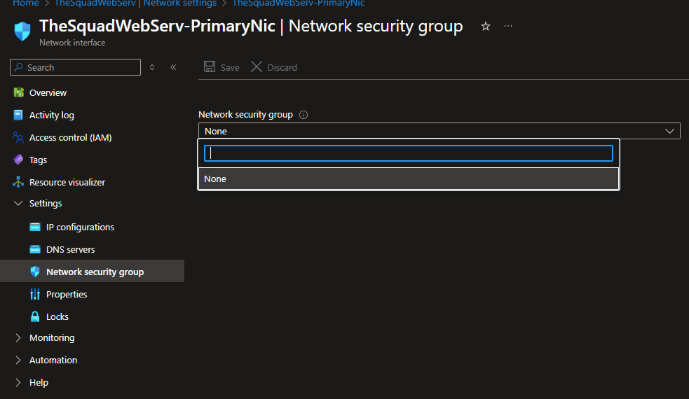Image resolution: width=689 pixels, height=399 pixels.
Task: Click the Resource visualizer icon
Action: click(x=18, y=182)
